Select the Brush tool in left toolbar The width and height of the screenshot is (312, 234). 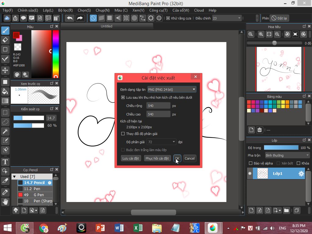(5, 31)
